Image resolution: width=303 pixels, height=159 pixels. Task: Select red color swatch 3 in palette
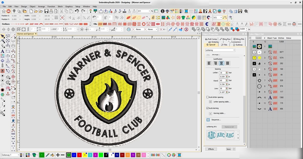tap(79, 155)
